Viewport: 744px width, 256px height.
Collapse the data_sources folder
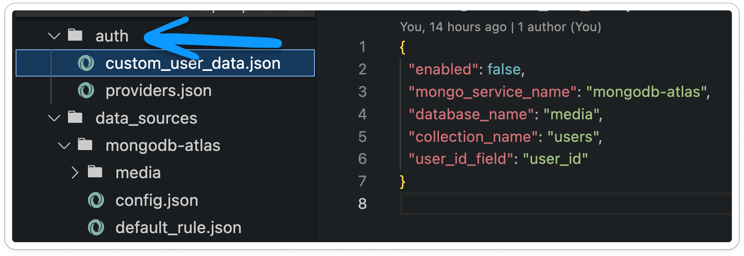pos(54,118)
